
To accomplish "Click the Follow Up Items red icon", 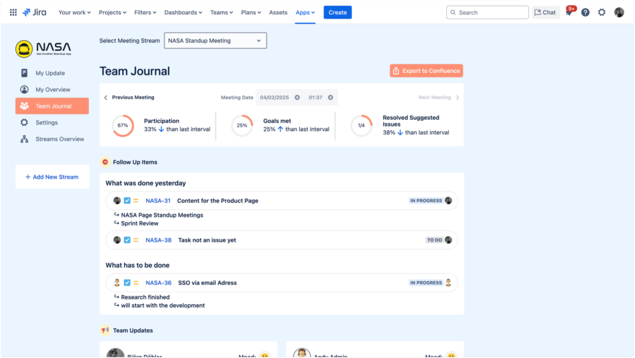I will click(105, 162).
